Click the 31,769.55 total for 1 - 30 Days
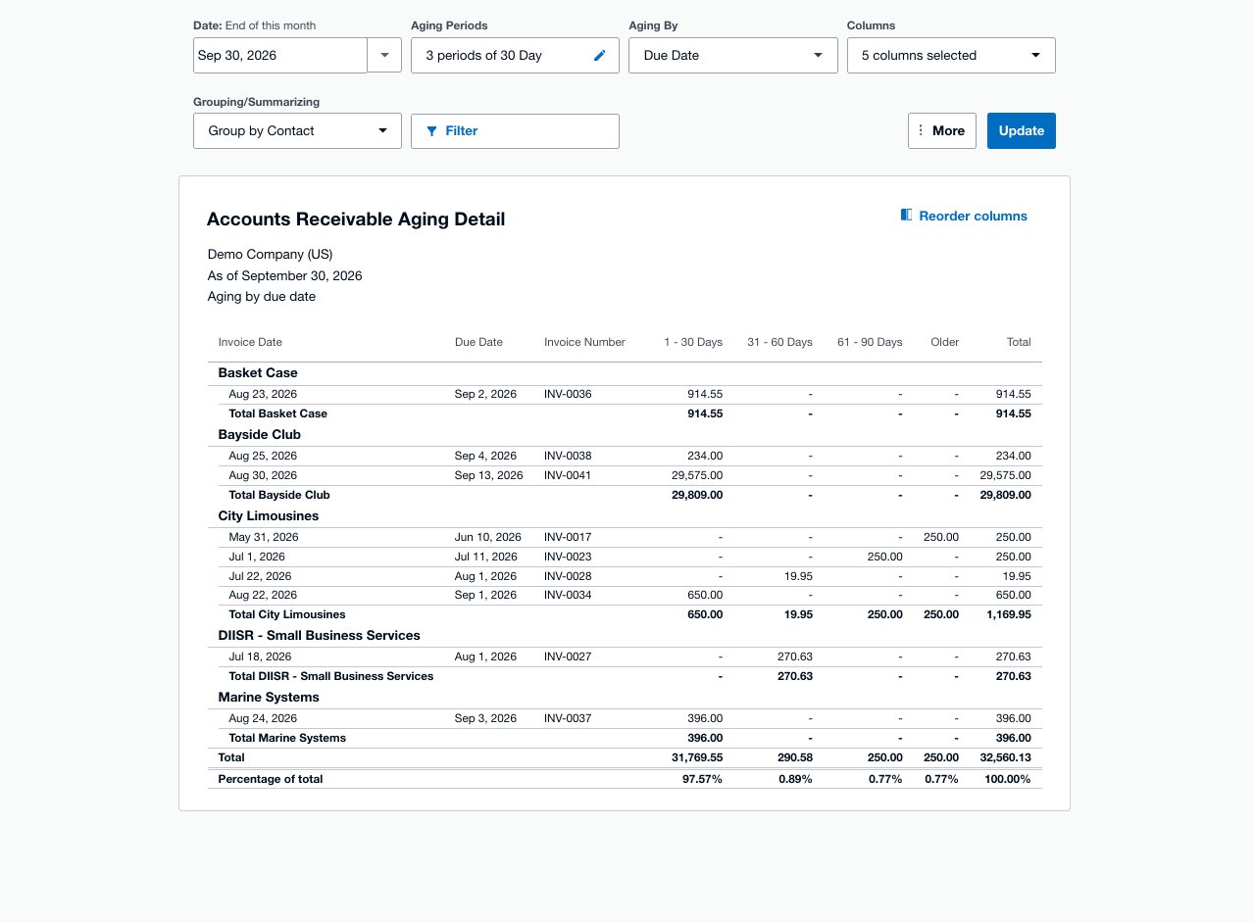This screenshot has height=923, width=1254. click(x=697, y=757)
